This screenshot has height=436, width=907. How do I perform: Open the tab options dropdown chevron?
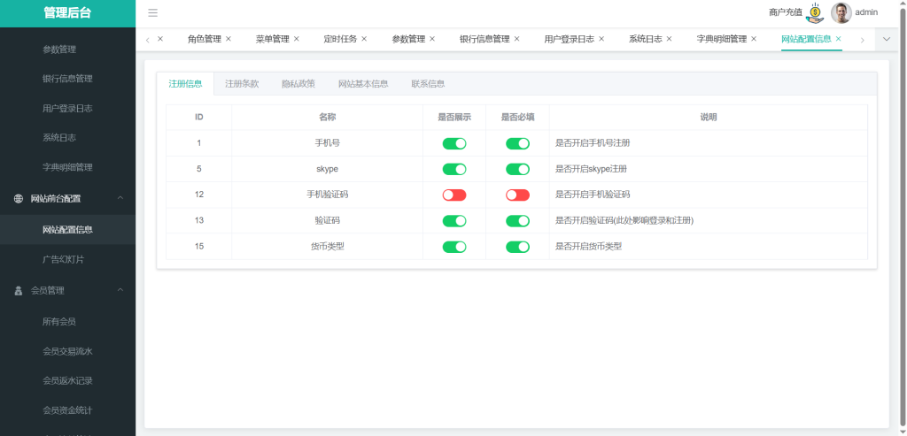[x=887, y=39]
